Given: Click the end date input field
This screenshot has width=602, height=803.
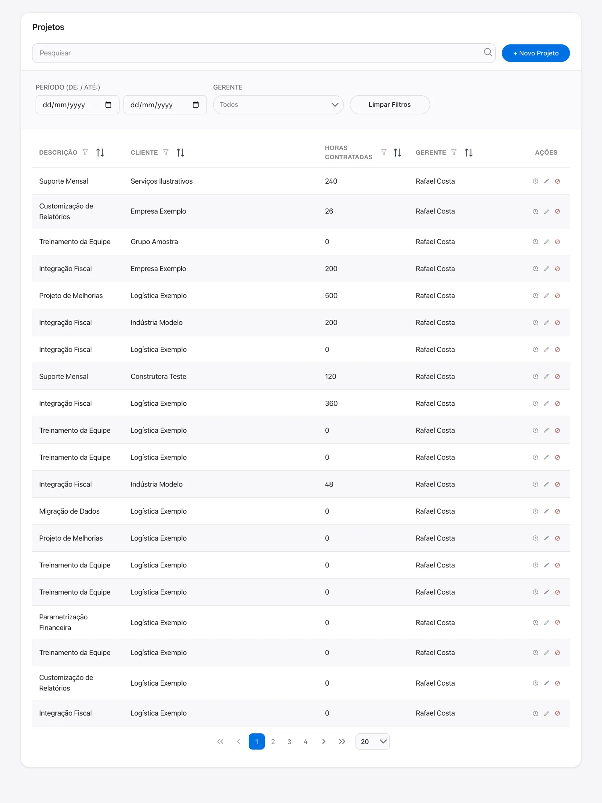Looking at the screenshot, I should pos(165,105).
